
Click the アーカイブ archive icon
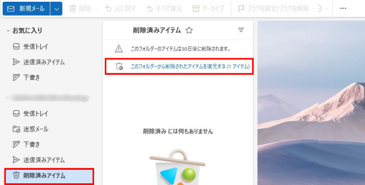click(196, 9)
